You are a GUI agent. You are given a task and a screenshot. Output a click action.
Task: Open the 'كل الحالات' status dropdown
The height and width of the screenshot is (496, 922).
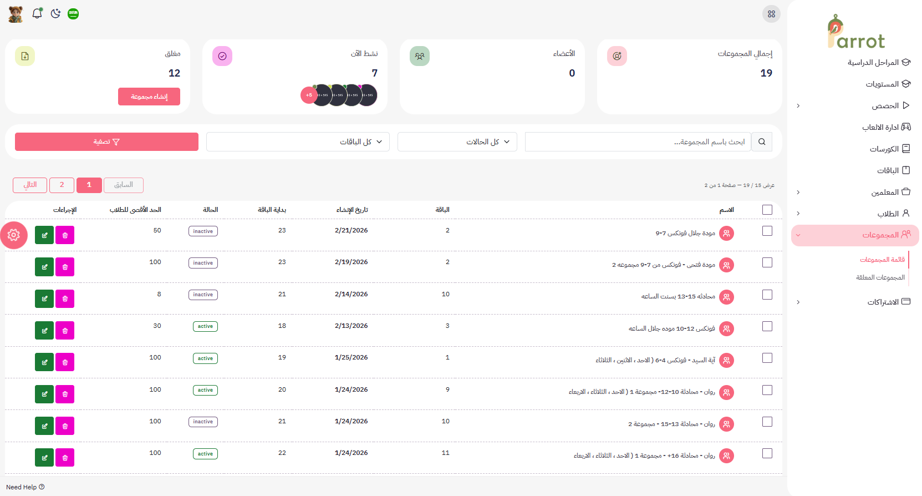(x=457, y=142)
